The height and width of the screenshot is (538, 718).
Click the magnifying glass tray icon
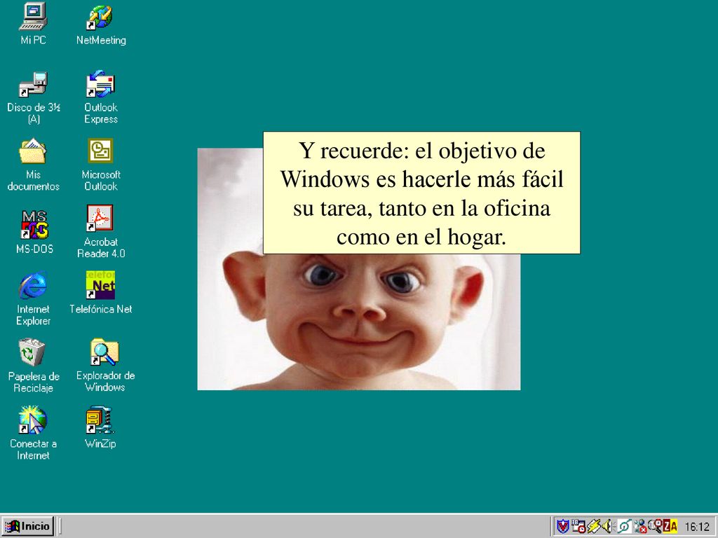click(x=656, y=526)
